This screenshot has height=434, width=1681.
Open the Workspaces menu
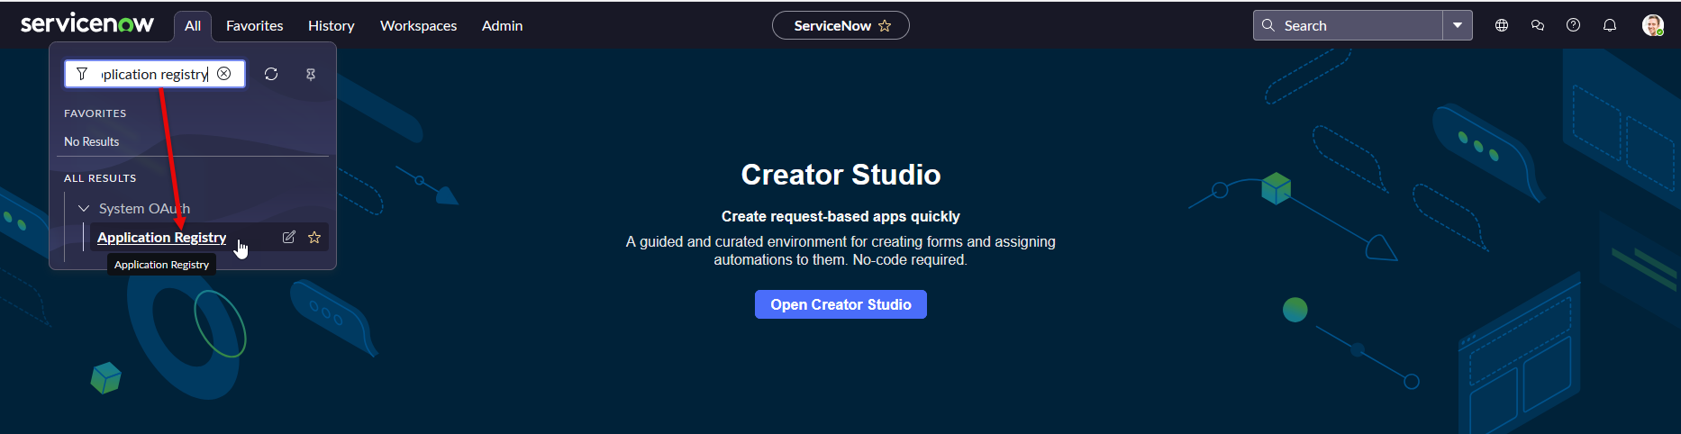click(418, 26)
